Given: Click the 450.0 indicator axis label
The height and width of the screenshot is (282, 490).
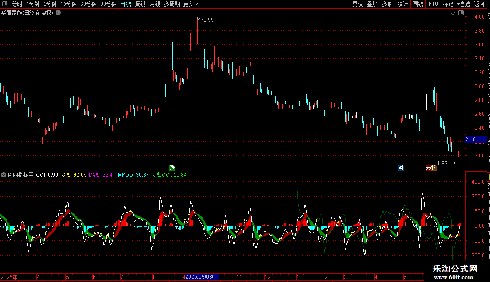Looking at the screenshot, I should click(x=478, y=182).
